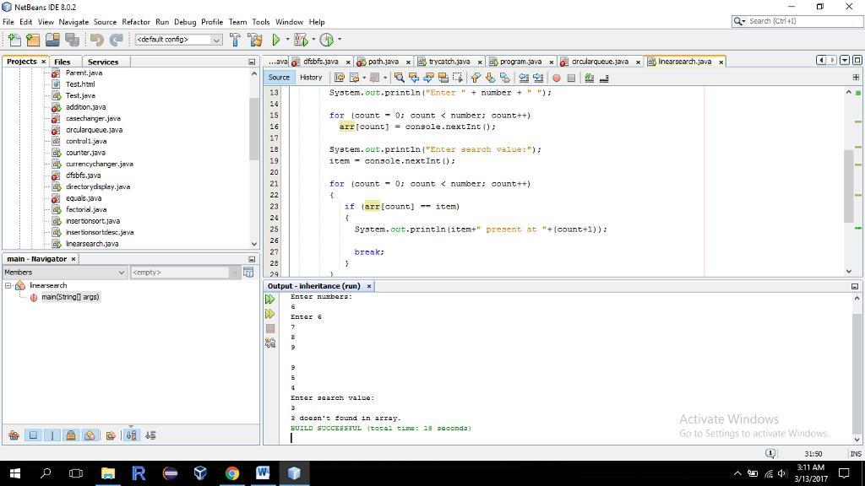Switch to the circularqueue.java tab

point(599,62)
